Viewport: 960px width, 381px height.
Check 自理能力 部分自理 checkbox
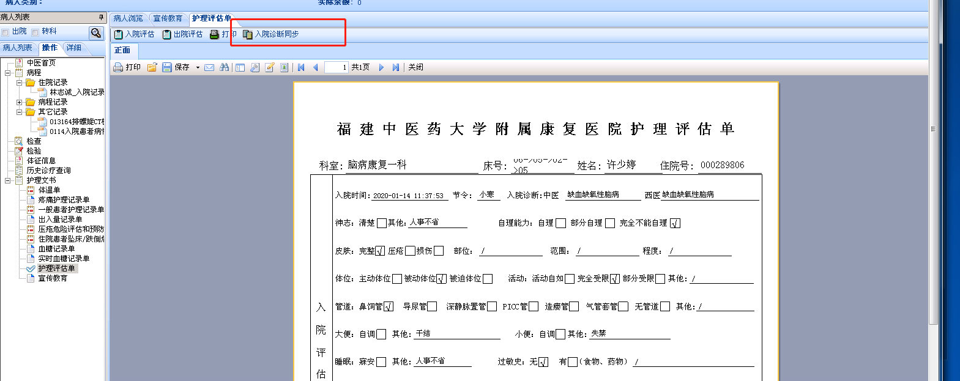pyautogui.click(x=609, y=223)
